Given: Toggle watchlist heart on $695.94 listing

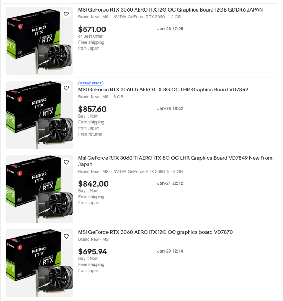Looking at the screenshot, I should point(66,236).
